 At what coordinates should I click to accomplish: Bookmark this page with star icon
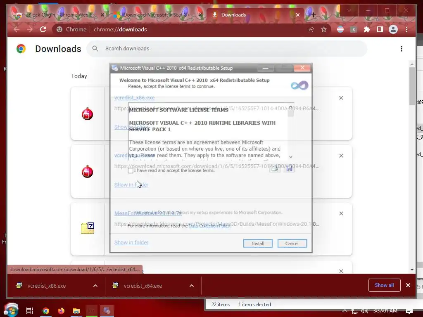(324, 29)
